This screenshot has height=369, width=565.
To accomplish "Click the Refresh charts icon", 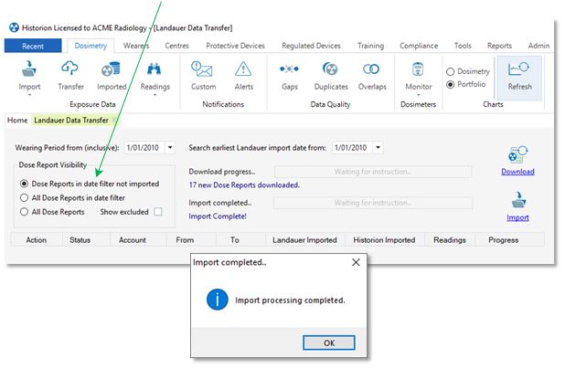I will click(518, 69).
